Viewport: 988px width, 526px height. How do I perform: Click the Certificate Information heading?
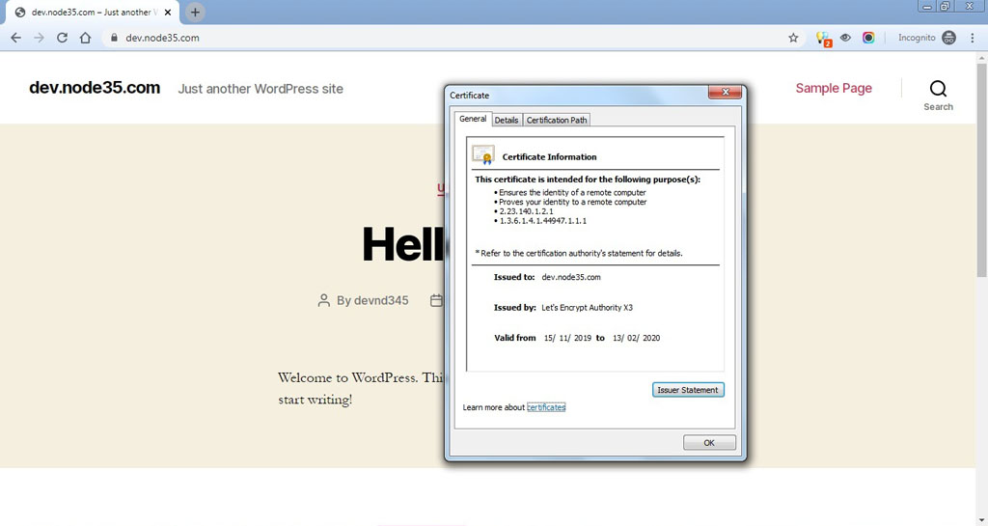tap(549, 157)
